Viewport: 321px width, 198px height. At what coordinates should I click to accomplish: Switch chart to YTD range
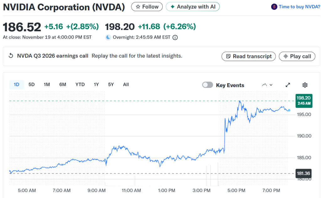coord(80,84)
